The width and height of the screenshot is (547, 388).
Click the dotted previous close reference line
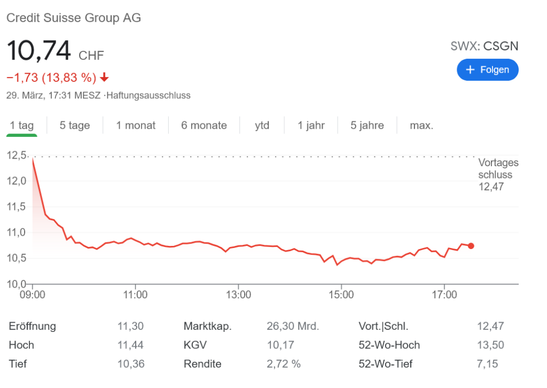point(267,156)
